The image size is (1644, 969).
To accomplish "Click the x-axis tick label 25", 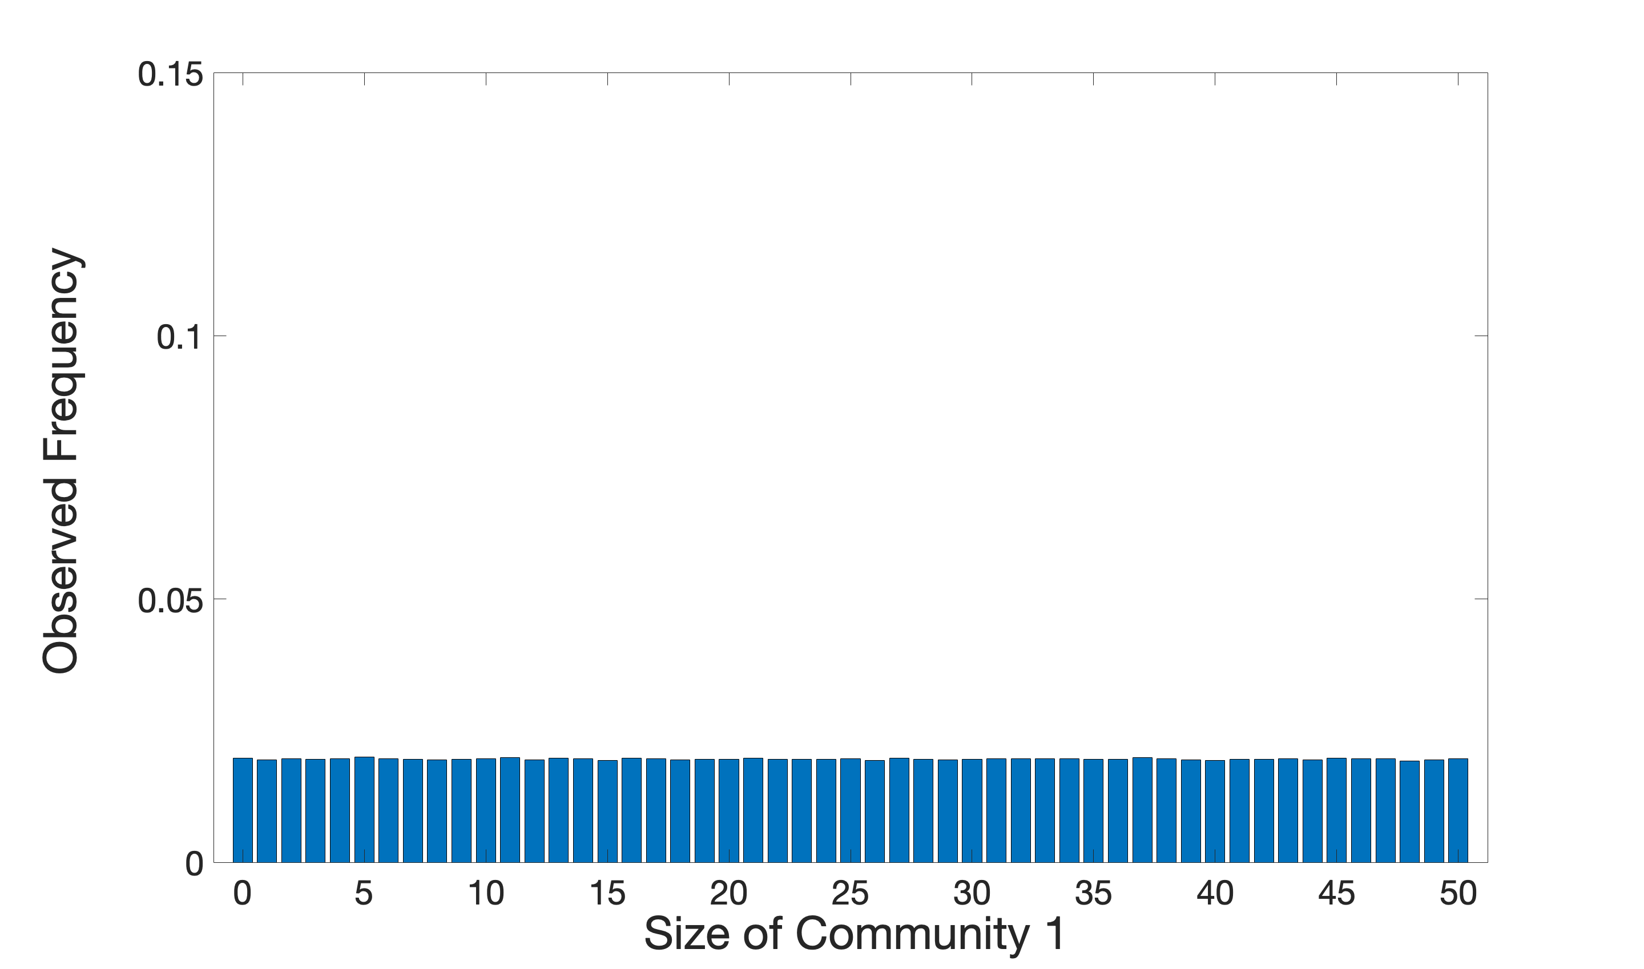I will pyautogui.click(x=851, y=893).
